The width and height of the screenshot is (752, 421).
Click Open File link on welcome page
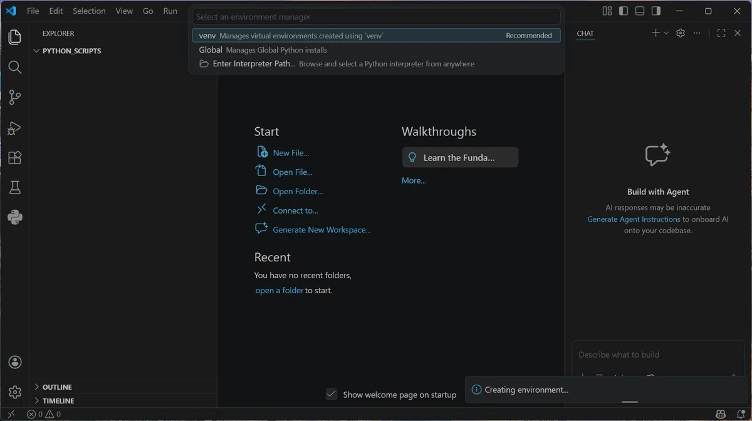pos(293,172)
